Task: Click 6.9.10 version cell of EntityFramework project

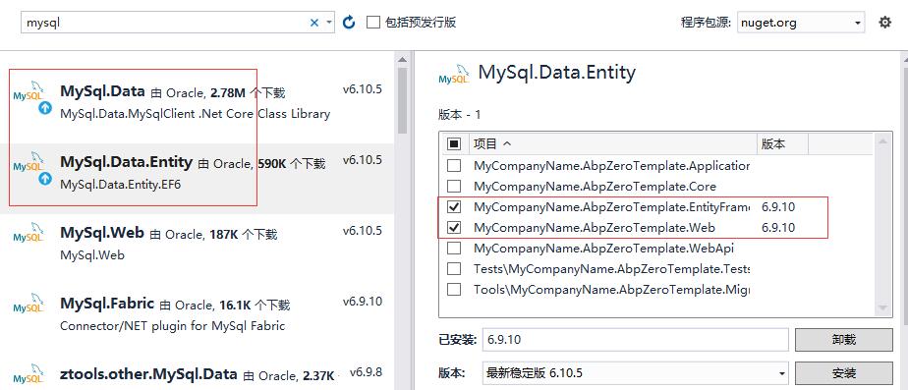Action: coord(778,206)
